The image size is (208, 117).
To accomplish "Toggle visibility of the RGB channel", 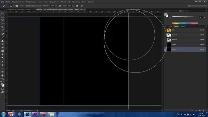I will pyautogui.click(x=165, y=30).
